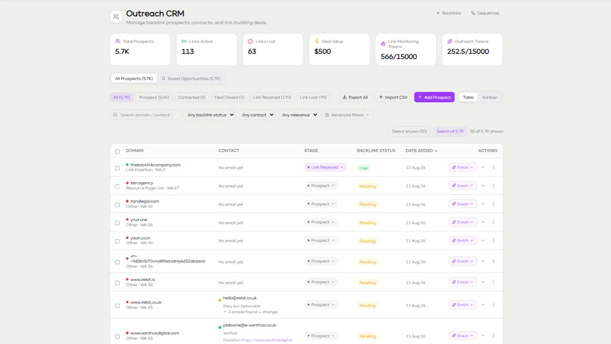Open the Any backlink status dropdown

coord(209,115)
